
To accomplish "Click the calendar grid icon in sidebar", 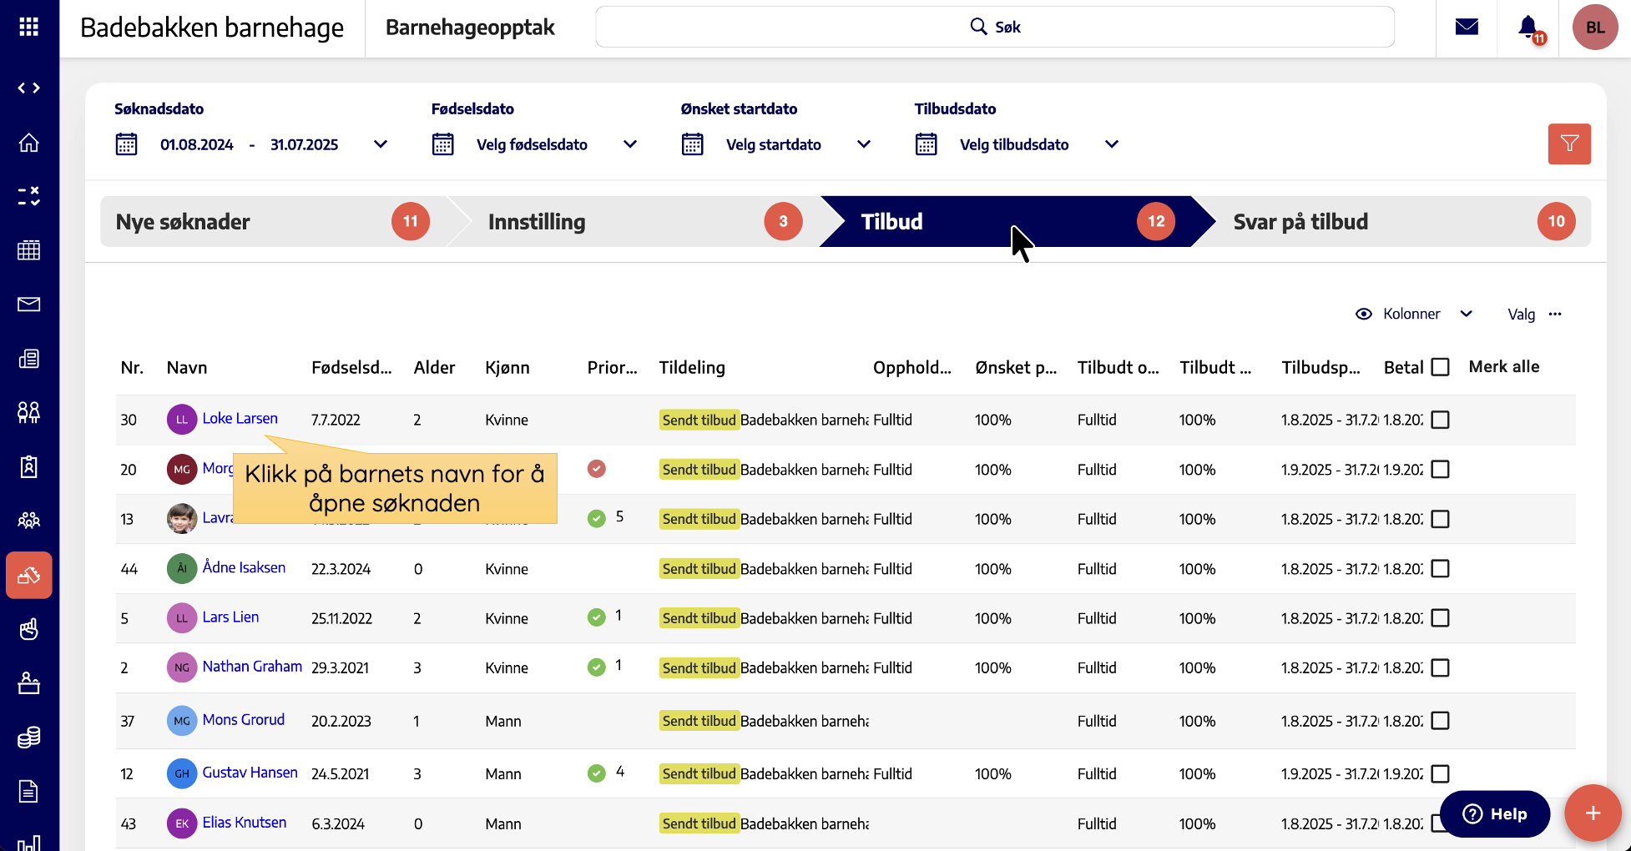I will click(x=29, y=250).
